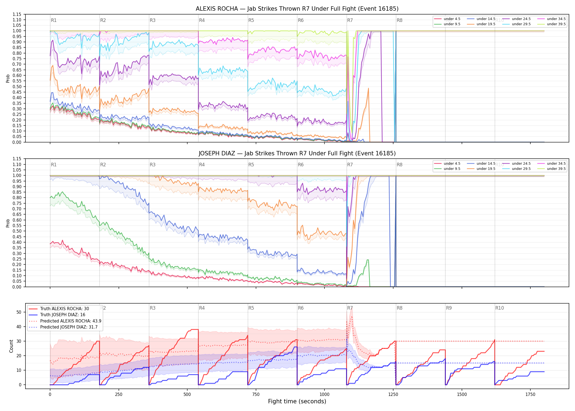The image size is (575, 411).
Task: Click R9 marker in the Count chart
Action: click(449, 308)
